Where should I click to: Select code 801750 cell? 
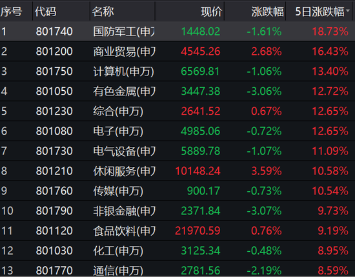pyautogui.click(x=54, y=71)
